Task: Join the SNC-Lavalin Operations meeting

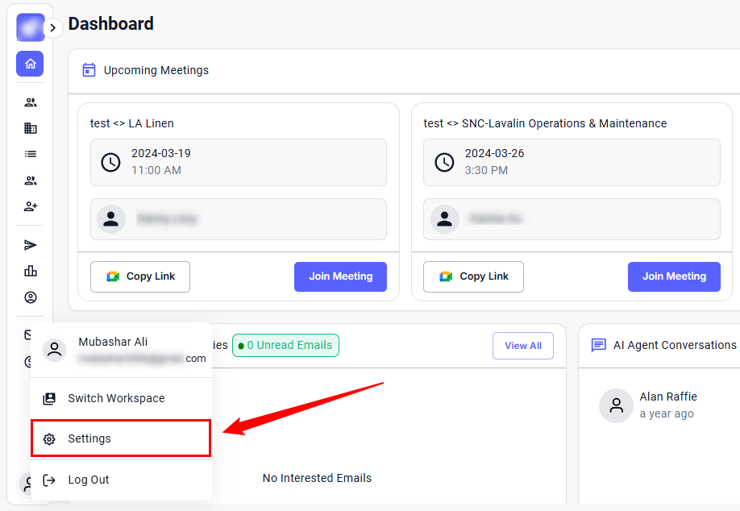Action: click(x=674, y=276)
